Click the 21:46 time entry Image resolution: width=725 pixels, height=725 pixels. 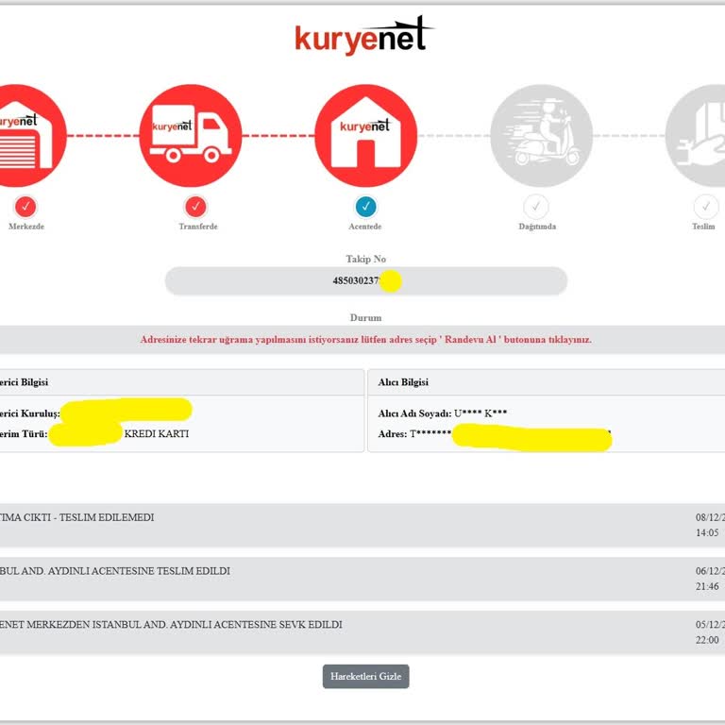click(707, 586)
